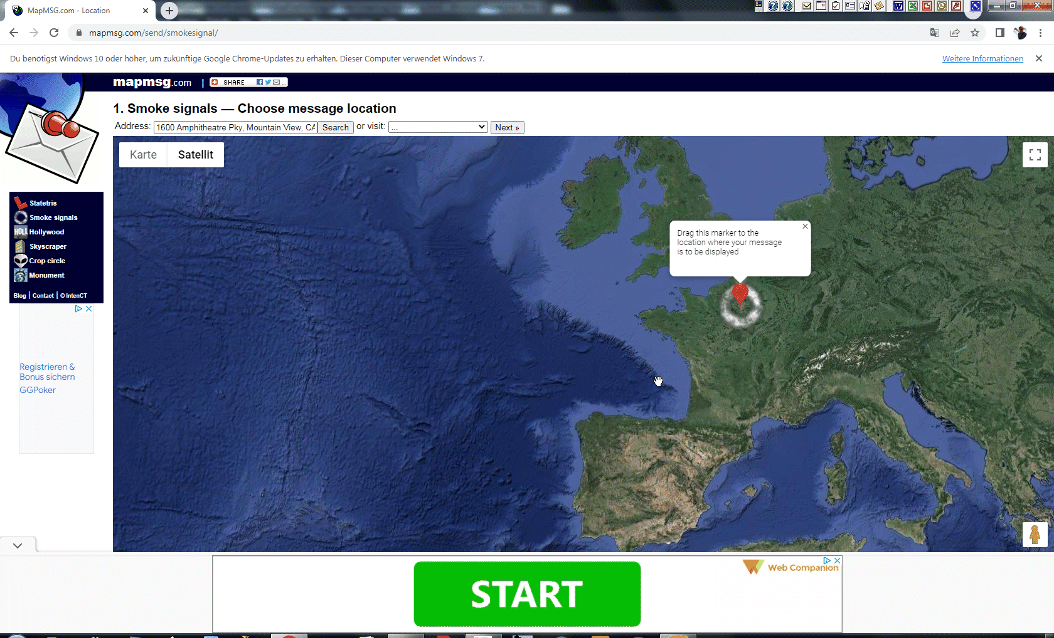Open the Blog link

pyautogui.click(x=19, y=296)
